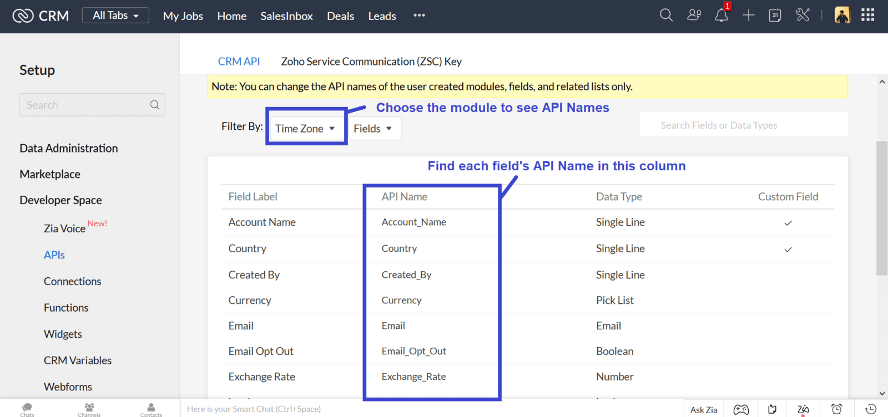Click Ask Zia button
This screenshot has width=888, height=417.
(704, 410)
